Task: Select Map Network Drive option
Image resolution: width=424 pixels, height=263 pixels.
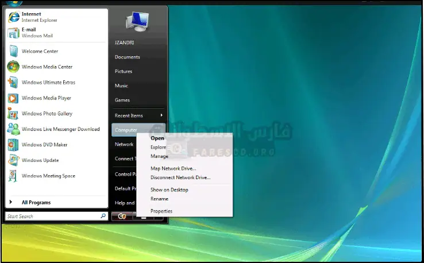Action: click(173, 168)
